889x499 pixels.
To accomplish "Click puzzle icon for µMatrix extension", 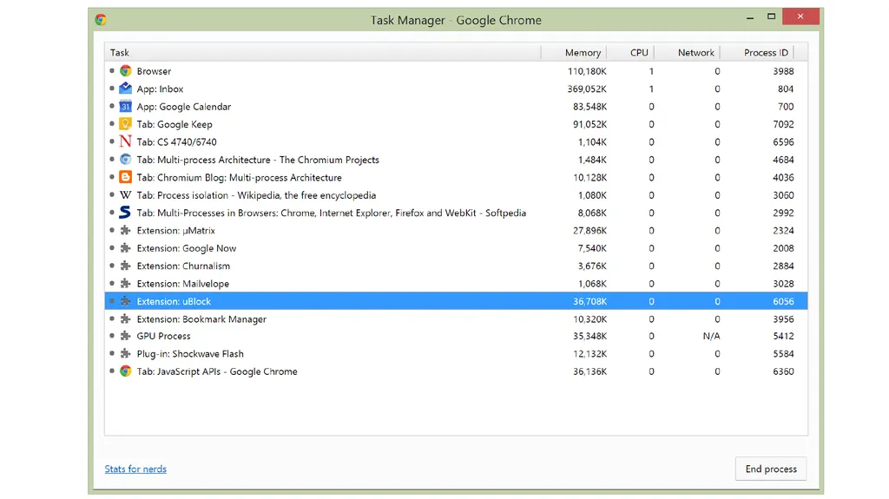I will pyautogui.click(x=125, y=230).
